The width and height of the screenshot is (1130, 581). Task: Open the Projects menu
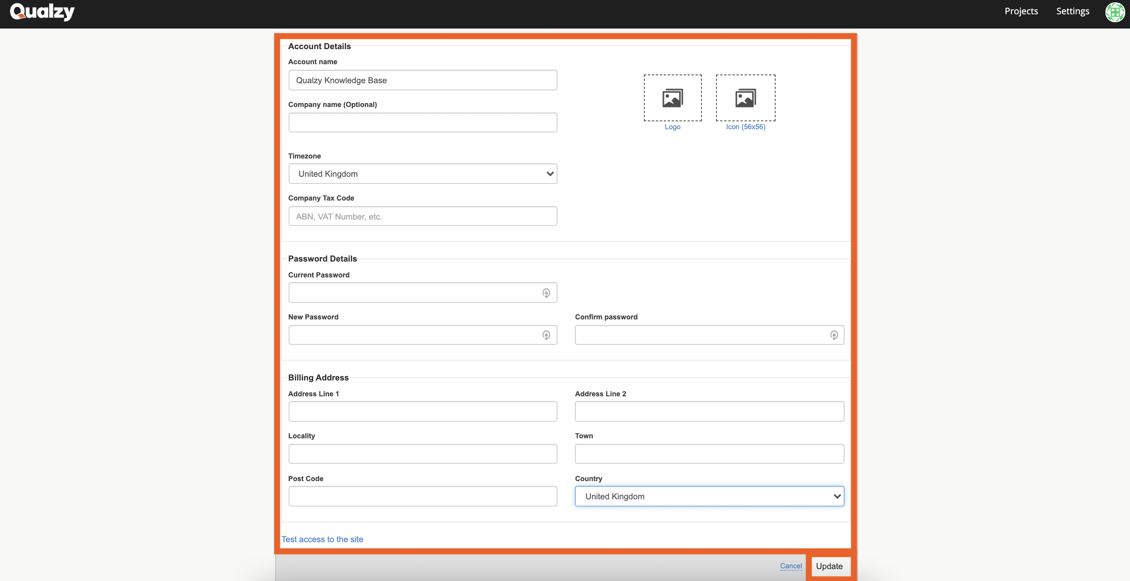pos(1021,11)
